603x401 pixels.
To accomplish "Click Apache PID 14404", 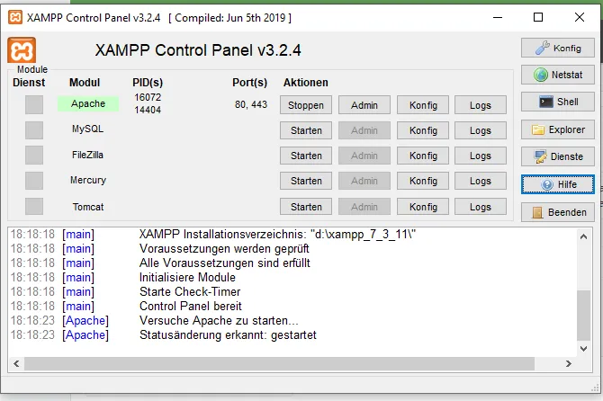I will click(148, 110).
